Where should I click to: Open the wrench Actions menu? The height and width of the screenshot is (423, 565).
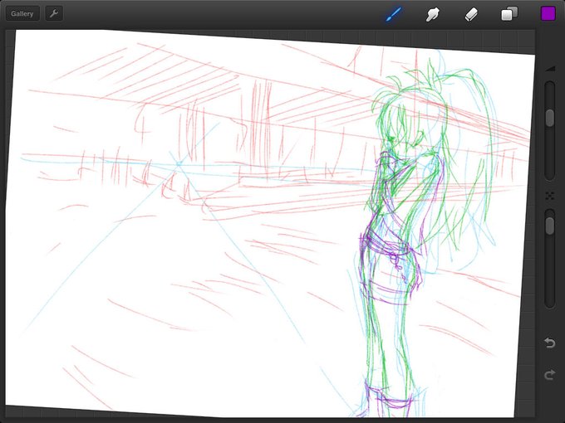coord(54,13)
